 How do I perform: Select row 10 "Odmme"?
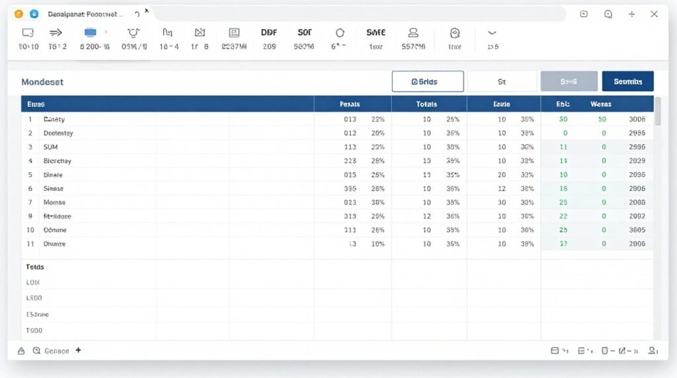point(337,230)
